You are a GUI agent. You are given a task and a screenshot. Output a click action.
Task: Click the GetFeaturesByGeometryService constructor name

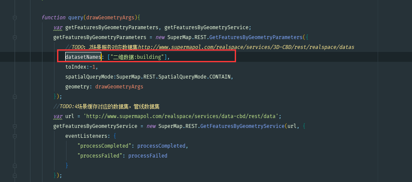[x=242, y=126]
